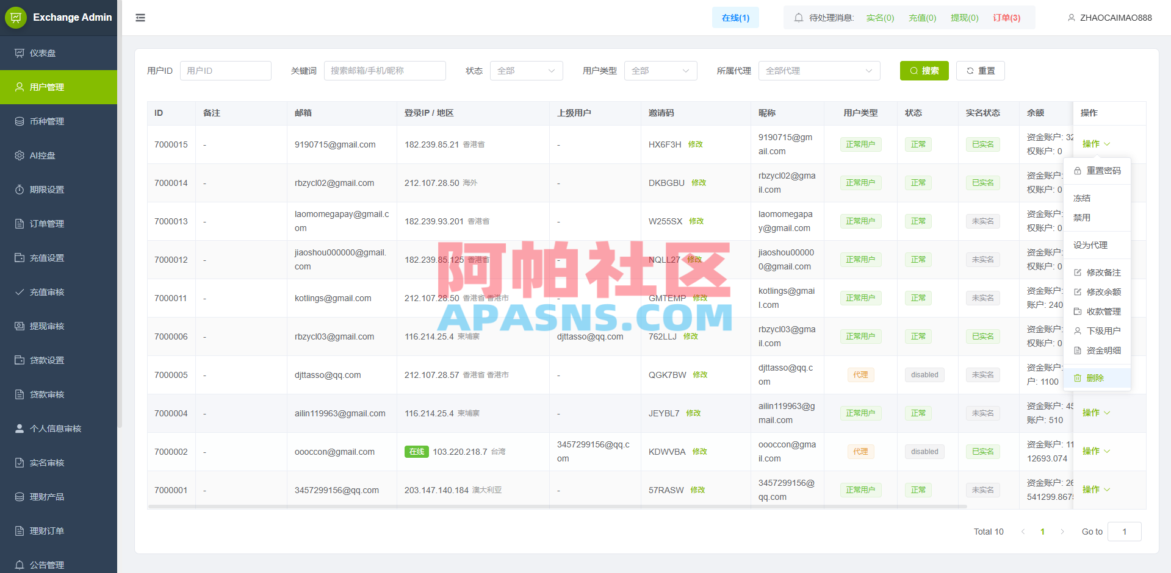The width and height of the screenshot is (1171, 573).
Task: Click 修改 next to invite code HX6F3H
Action: pyautogui.click(x=696, y=144)
